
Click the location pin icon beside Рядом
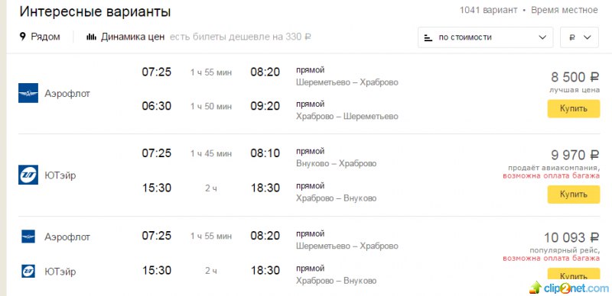click(x=23, y=37)
